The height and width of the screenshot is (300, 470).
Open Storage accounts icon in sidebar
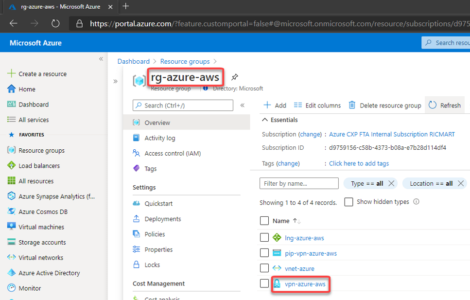11,242
